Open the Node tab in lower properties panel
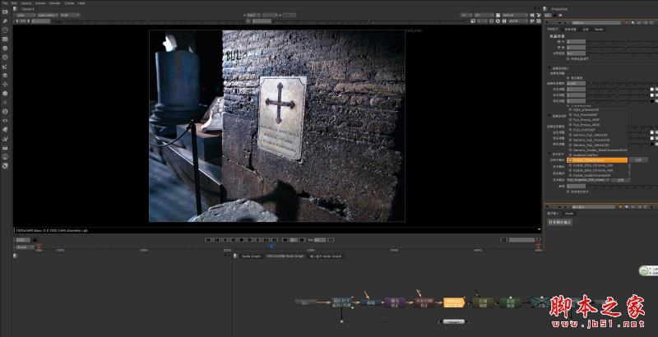Viewport: 658px width, 337px height. tap(569, 214)
